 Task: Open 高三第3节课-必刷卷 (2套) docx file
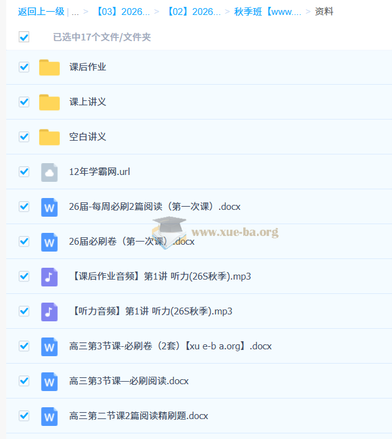pos(170,346)
